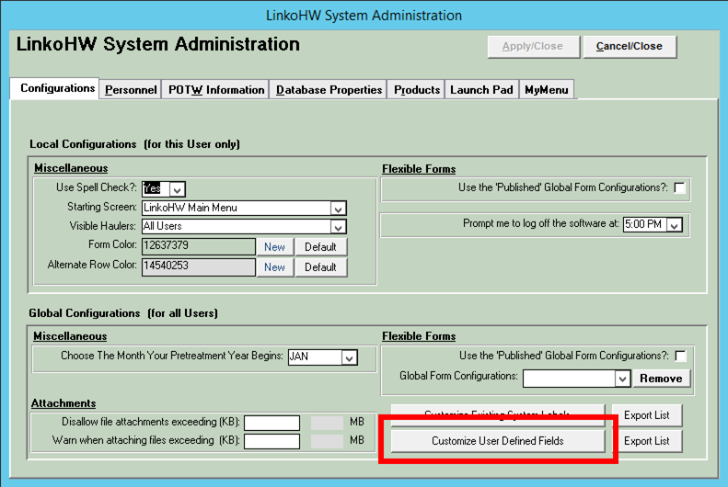Image resolution: width=728 pixels, height=487 pixels.
Task: Click the Customize Existing System Labels button
Action: click(x=498, y=415)
